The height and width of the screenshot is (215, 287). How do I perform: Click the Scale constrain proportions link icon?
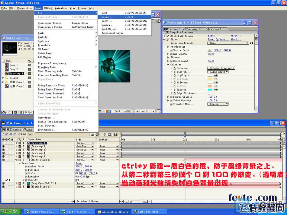(x=76, y=173)
